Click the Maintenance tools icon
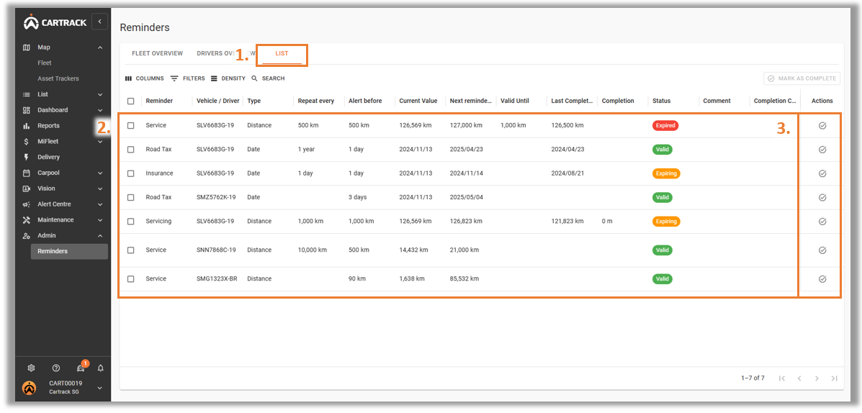 point(27,219)
